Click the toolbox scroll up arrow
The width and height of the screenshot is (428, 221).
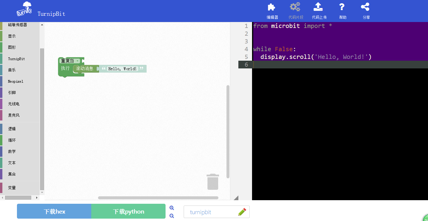(x=42, y=25)
